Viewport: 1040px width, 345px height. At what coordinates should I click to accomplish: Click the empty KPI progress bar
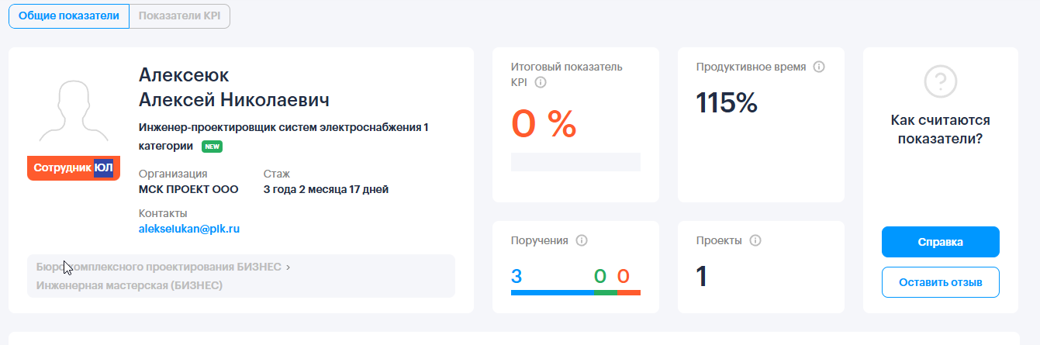tap(575, 162)
